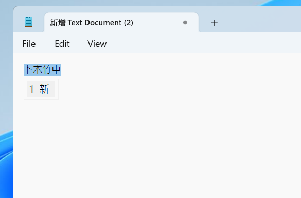The width and height of the screenshot is (301, 198).
Task: Click the blank line right of 卜木竹中
Action: 181,69
